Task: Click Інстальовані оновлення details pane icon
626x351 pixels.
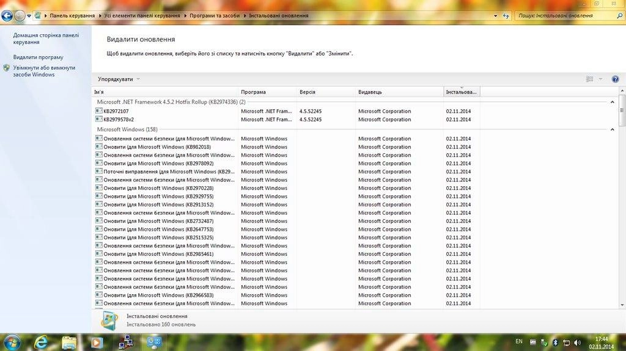Action: pyautogui.click(x=109, y=320)
